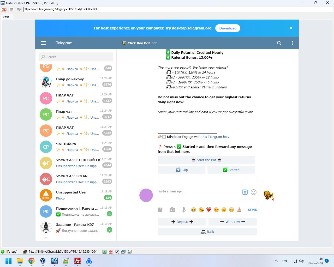The width and height of the screenshot is (334, 267).
Task: Click the Deposit keyboard button
Action: [182, 222]
